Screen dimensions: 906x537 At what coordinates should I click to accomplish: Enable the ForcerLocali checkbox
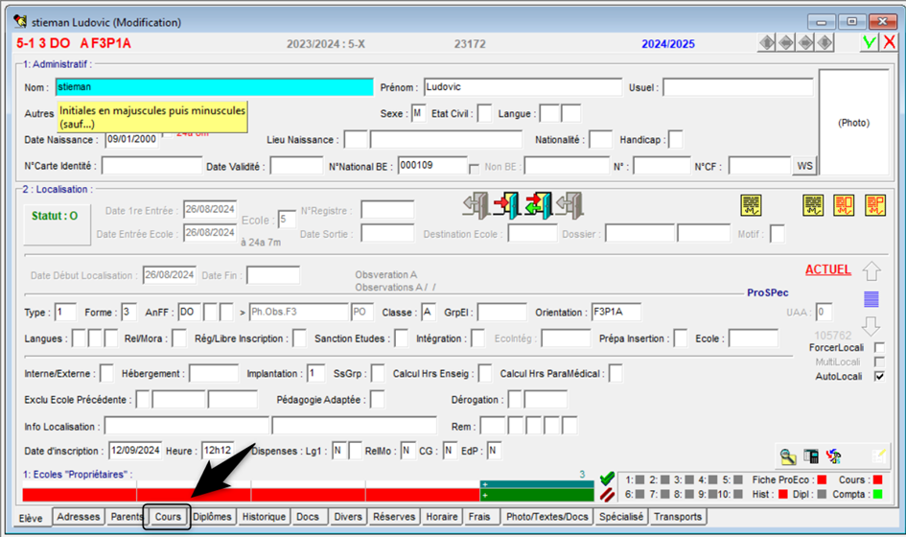(x=879, y=347)
